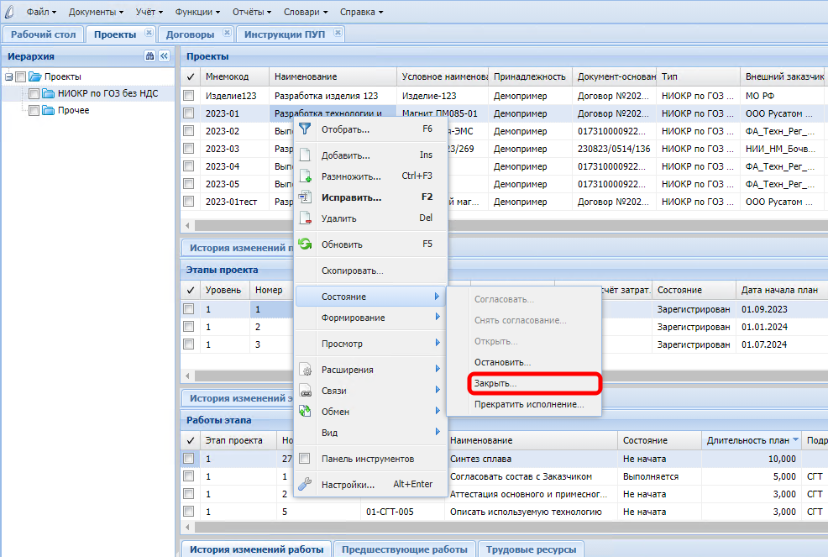
Task: Click the wrench icon beside Настройки
Action: 305,485
